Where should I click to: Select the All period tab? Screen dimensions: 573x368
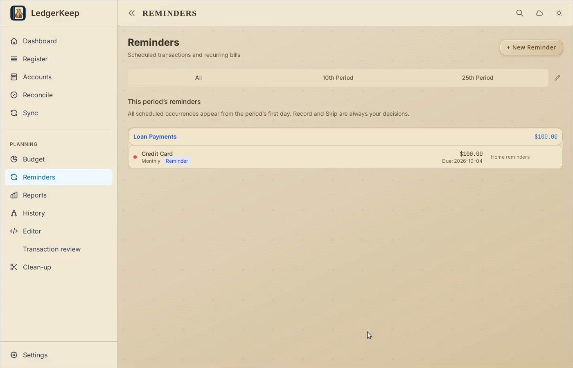tap(198, 78)
